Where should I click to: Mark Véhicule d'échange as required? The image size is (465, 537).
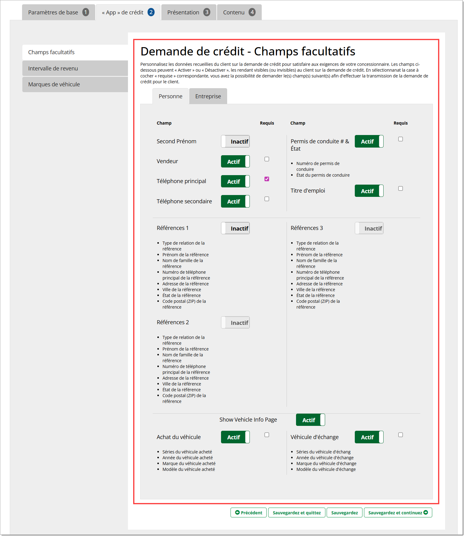pyautogui.click(x=400, y=435)
